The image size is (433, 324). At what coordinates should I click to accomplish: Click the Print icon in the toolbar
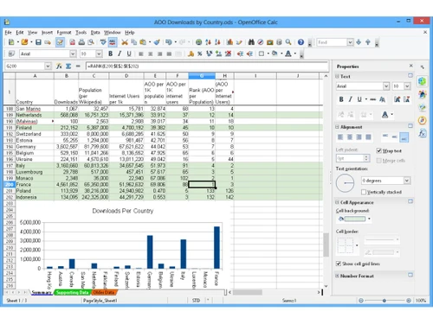pos(81,42)
